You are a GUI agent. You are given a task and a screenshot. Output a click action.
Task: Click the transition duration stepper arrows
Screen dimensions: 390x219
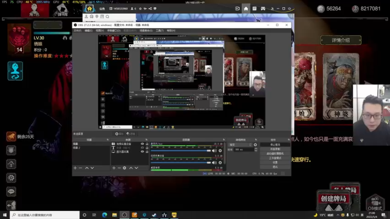255,149
